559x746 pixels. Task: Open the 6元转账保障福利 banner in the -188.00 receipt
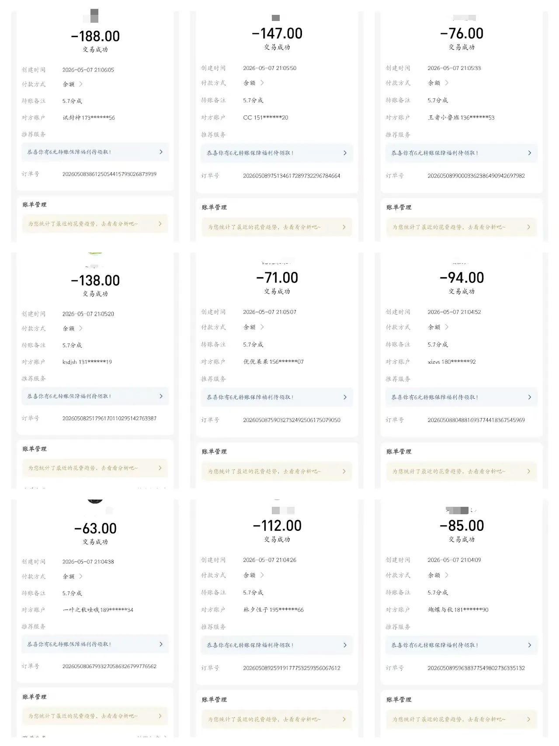pos(95,152)
